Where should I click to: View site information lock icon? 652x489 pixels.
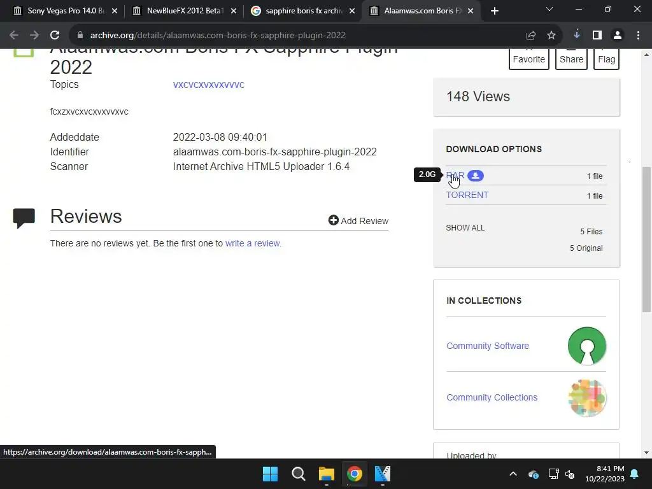click(x=80, y=36)
